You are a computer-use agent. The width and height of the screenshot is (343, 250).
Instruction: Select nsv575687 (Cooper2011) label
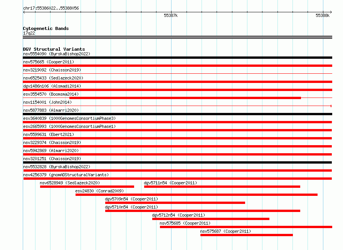pyautogui.click(x=225, y=231)
